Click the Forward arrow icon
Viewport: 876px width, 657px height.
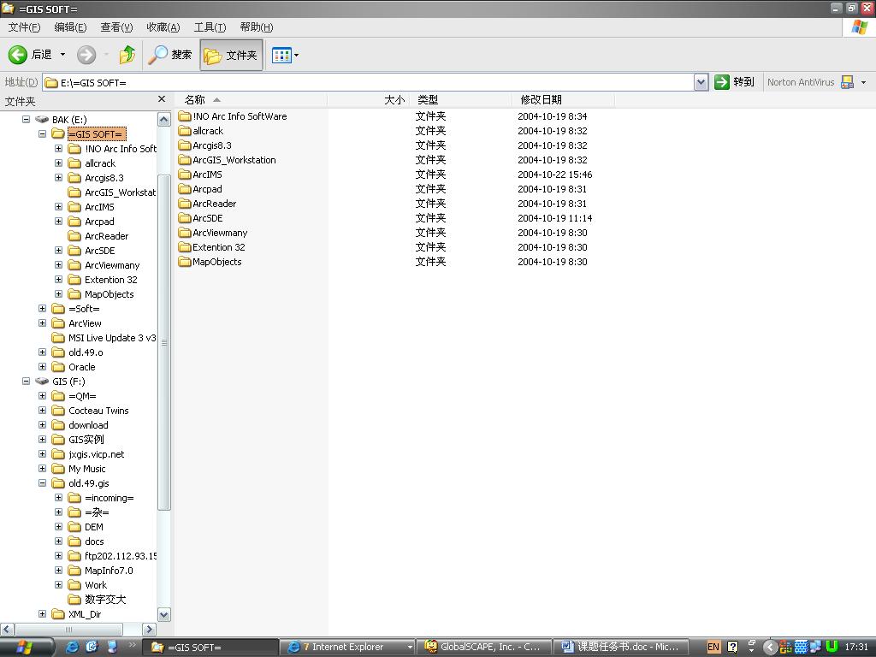[x=86, y=55]
